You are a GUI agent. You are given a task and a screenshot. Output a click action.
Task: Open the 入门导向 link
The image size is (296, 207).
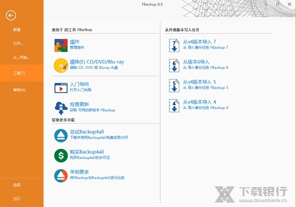click(79, 84)
